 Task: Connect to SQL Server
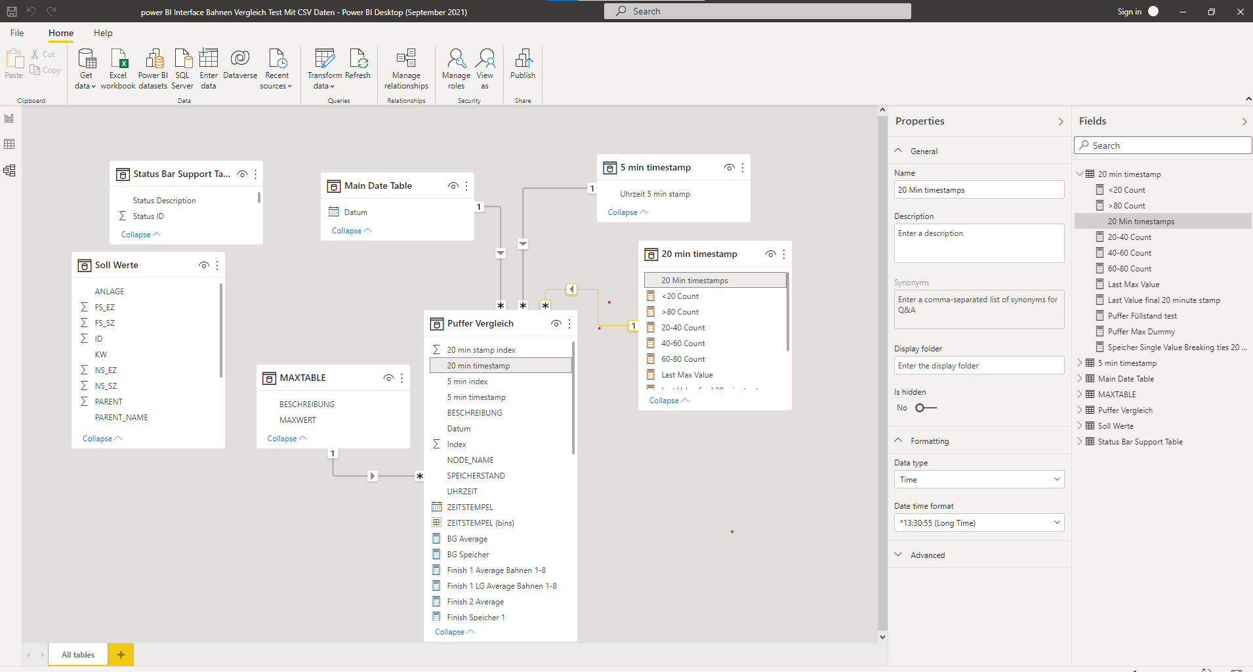(182, 69)
